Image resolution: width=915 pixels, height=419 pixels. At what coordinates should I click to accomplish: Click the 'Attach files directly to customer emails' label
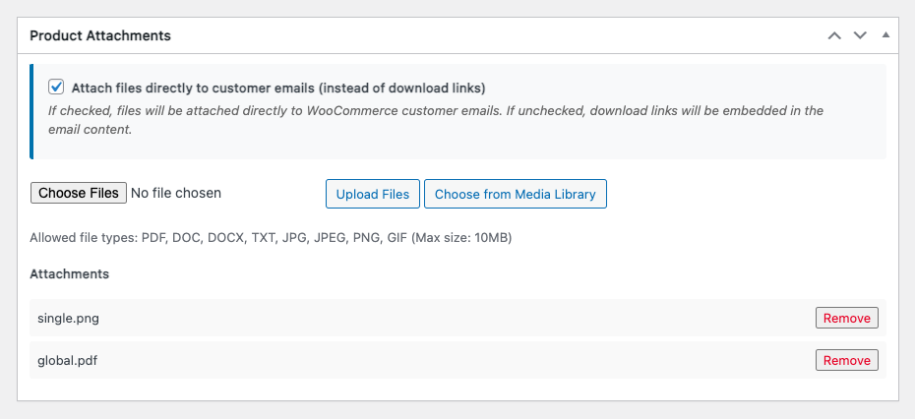coord(278,88)
